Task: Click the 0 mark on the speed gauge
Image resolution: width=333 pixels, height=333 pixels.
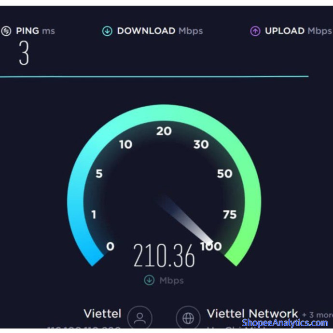Action: [x=110, y=246]
